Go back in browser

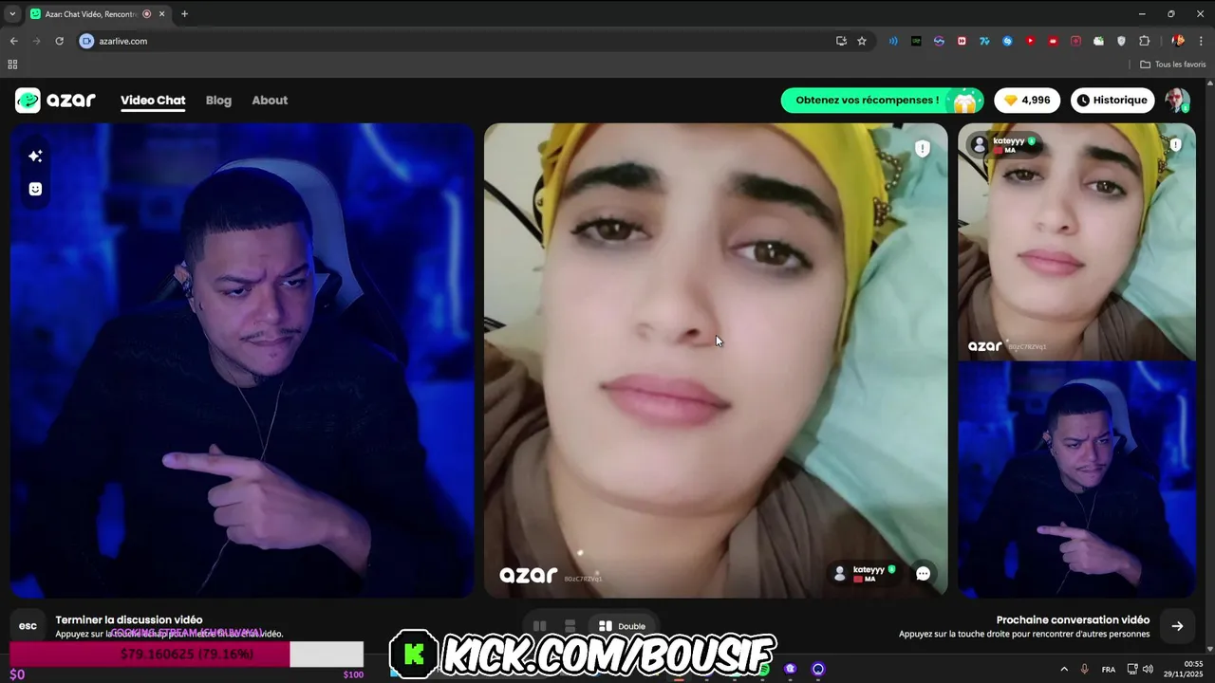[13, 41]
